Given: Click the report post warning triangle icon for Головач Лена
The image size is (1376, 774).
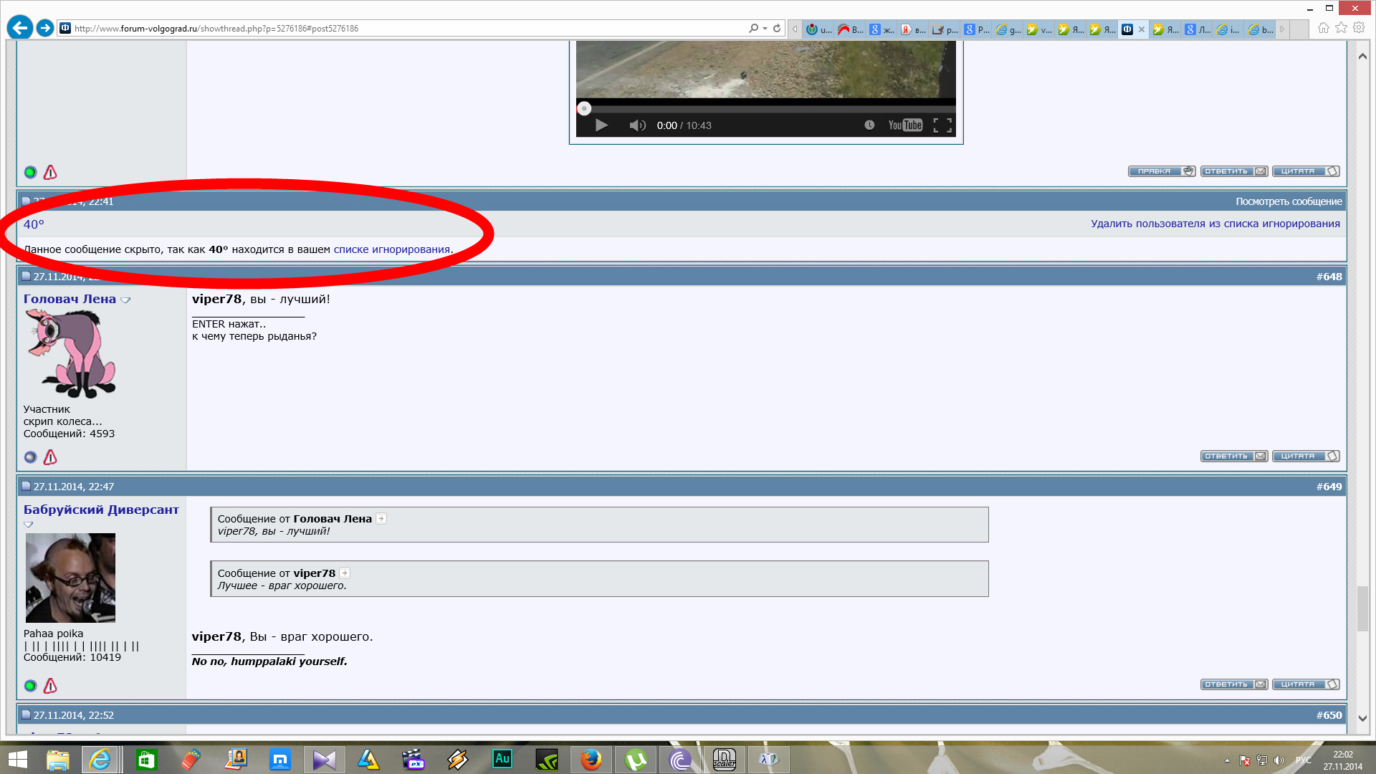Looking at the screenshot, I should pyautogui.click(x=50, y=457).
